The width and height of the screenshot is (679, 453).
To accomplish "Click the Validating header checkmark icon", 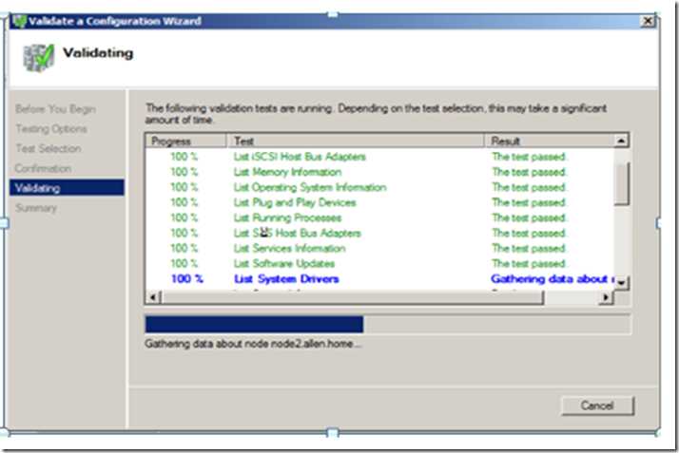I will click(x=39, y=58).
